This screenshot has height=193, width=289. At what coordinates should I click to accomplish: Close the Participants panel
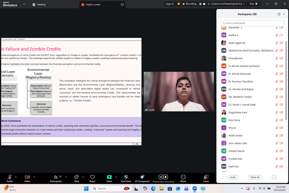click(x=284, y=14)
